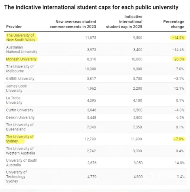Click 'Indicative international student cap in 2025' header

[x=124, y=22]
